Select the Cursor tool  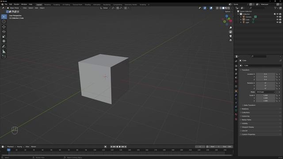4,22
